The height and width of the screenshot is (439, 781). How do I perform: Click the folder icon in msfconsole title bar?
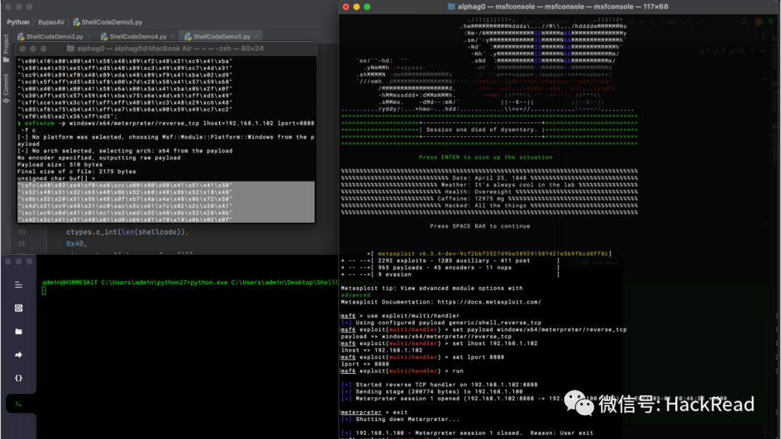tap(451, 7)
